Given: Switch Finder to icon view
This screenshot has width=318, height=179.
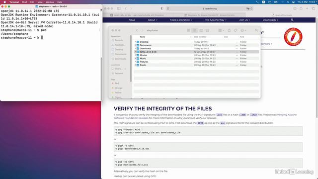Looking at the screenshot, I should click(x=188, y=30).
